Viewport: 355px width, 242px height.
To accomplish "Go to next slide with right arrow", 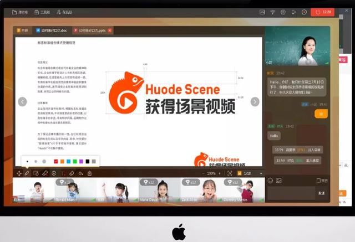I will point(255,102).
